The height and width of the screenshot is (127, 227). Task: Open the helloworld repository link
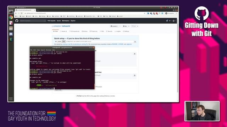click(66, 26)
